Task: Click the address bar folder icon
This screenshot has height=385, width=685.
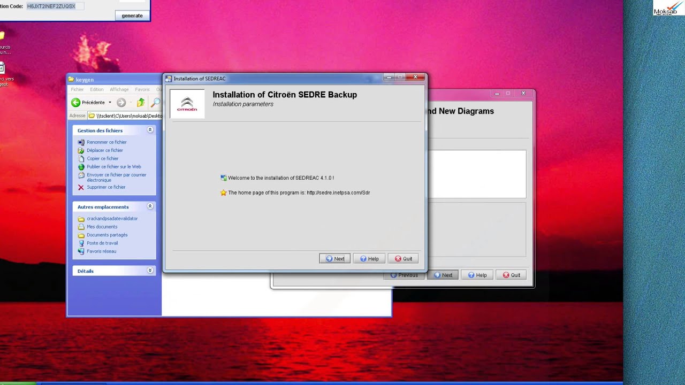Action: [92, 115]
